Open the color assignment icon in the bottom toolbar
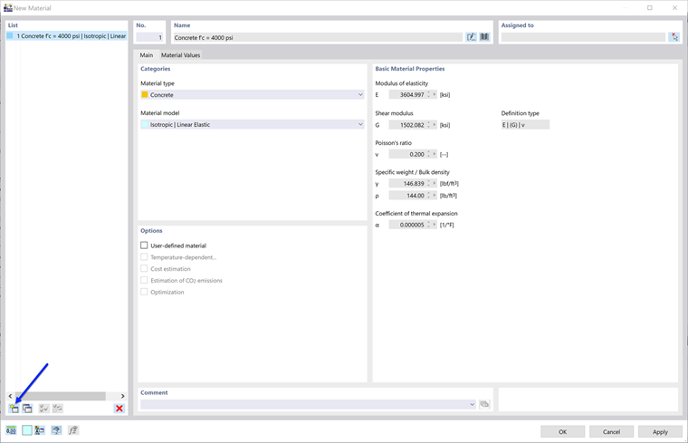The image size is (688, 443). coord(40,430)
